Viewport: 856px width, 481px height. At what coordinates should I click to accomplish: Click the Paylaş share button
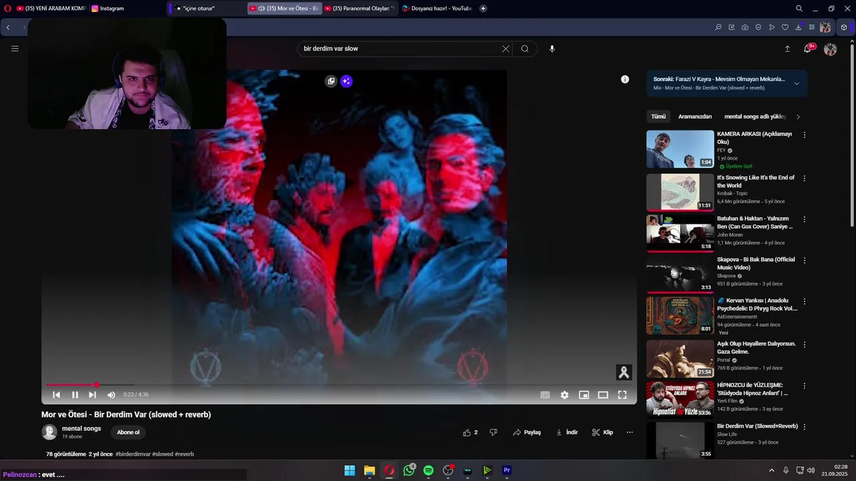point(527,432)
